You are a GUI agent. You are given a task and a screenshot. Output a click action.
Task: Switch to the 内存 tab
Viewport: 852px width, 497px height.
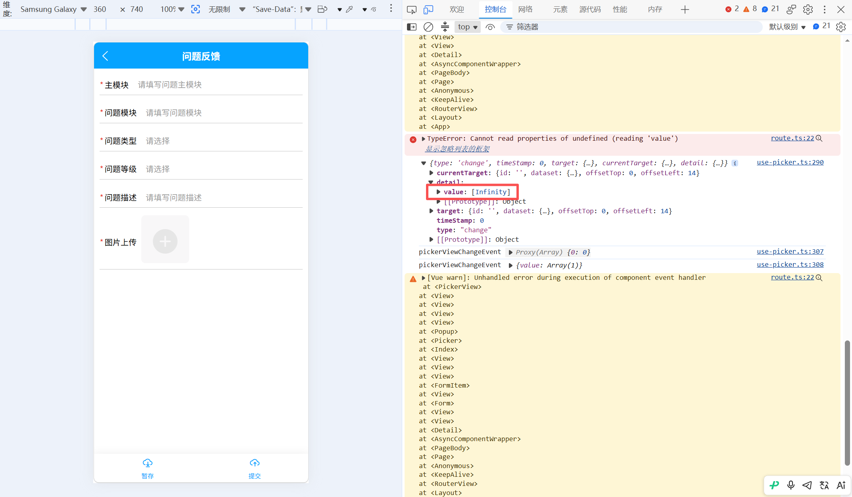[x=655, y=10]
